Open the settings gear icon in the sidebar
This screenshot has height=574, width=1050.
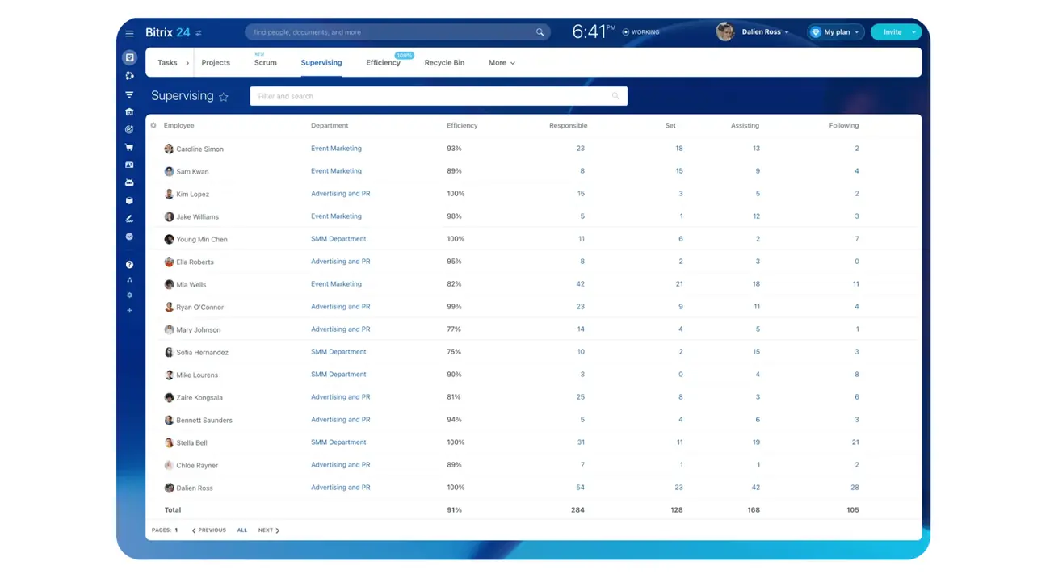tap(129, 295)
